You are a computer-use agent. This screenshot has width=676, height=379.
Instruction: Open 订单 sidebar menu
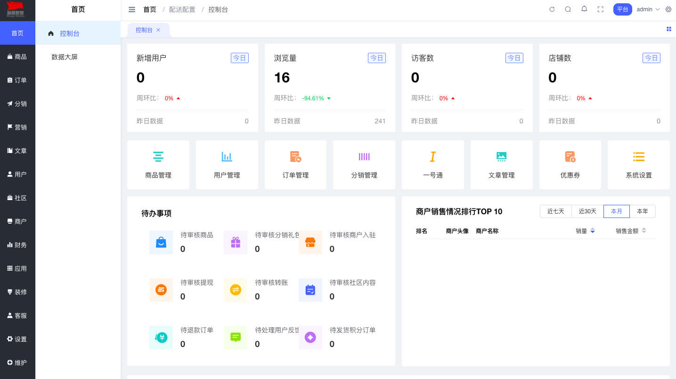pos(17,80)
